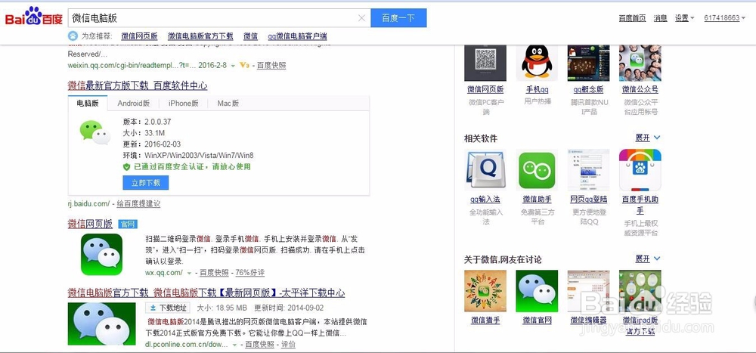Click the 评价 link
756x353 pixels.
tap(288, 345)
